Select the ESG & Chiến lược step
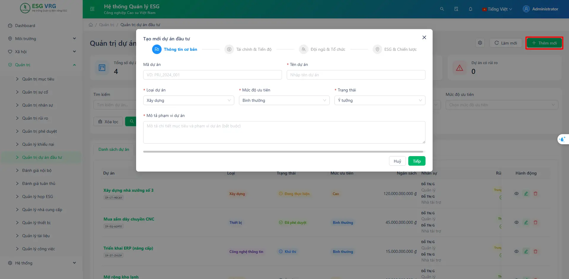The image size is (569, 279). click(395, 49)
